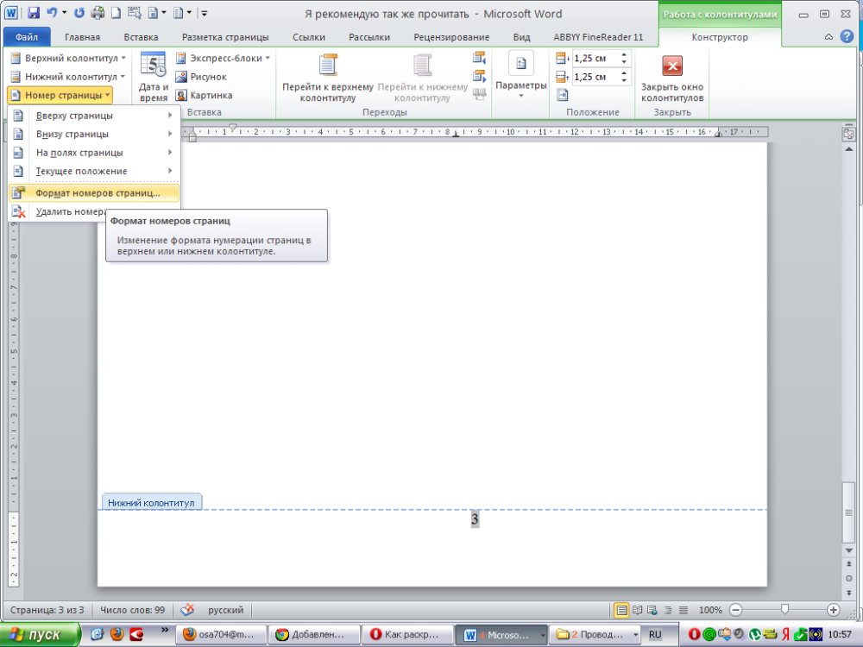The height and width of the screenshot is (647, 863).
Task: Open Параметры dropdown
Action: (x=520, y=76)
